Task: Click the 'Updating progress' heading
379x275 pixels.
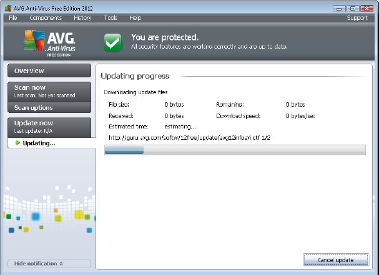Action: 135,76
